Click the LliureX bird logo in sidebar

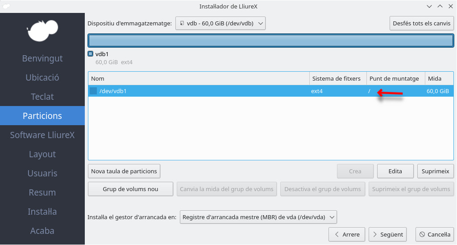pos(42,30)
